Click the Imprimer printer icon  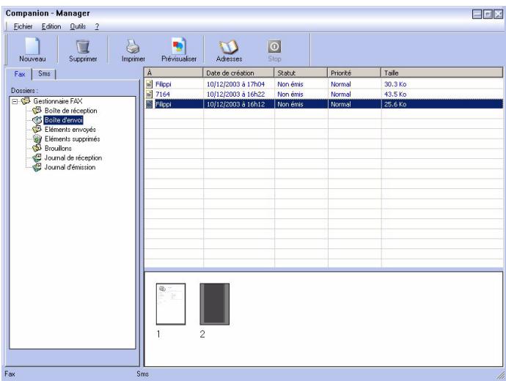(133, 46)
